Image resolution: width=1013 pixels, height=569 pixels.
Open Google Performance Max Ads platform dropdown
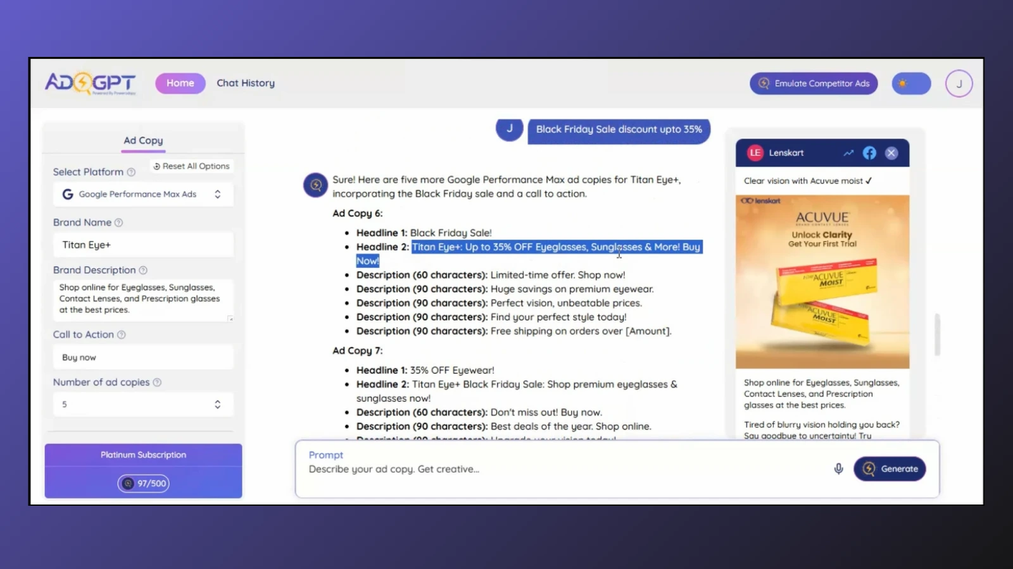tap(143, 194)
